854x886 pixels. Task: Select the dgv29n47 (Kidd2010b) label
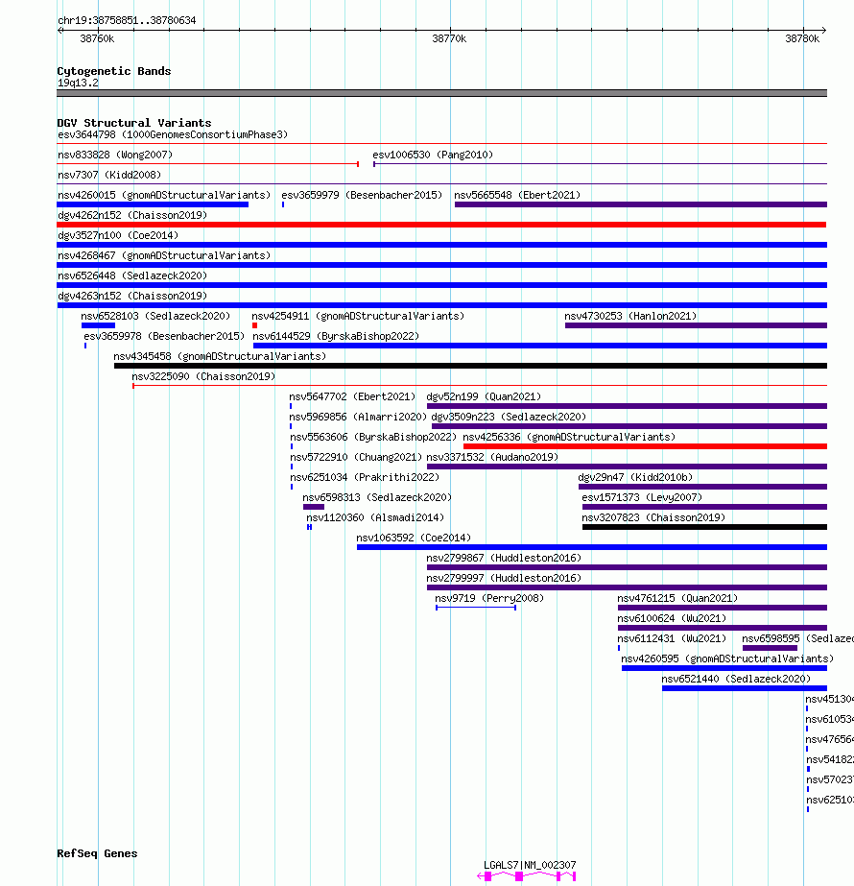(x=635, y=477)
